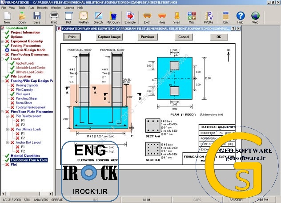
Task: Select Applied Loads tree item
Action: [25, 63]
